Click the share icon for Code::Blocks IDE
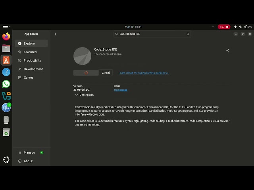 pos(228,50)
